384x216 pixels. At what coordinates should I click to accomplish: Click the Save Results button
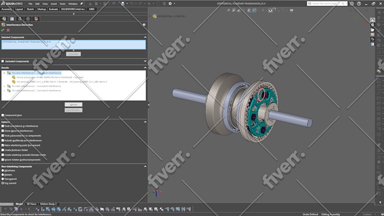coord(73,110)
